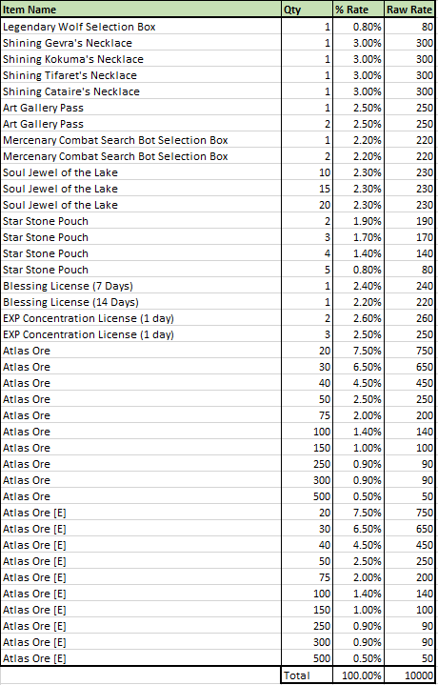
Task: Click the 0.80% rate for Legendary Wolf
Action: coord(358,27)
